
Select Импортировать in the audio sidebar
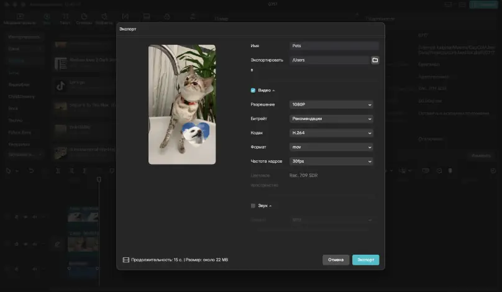[x=24, y=37]
